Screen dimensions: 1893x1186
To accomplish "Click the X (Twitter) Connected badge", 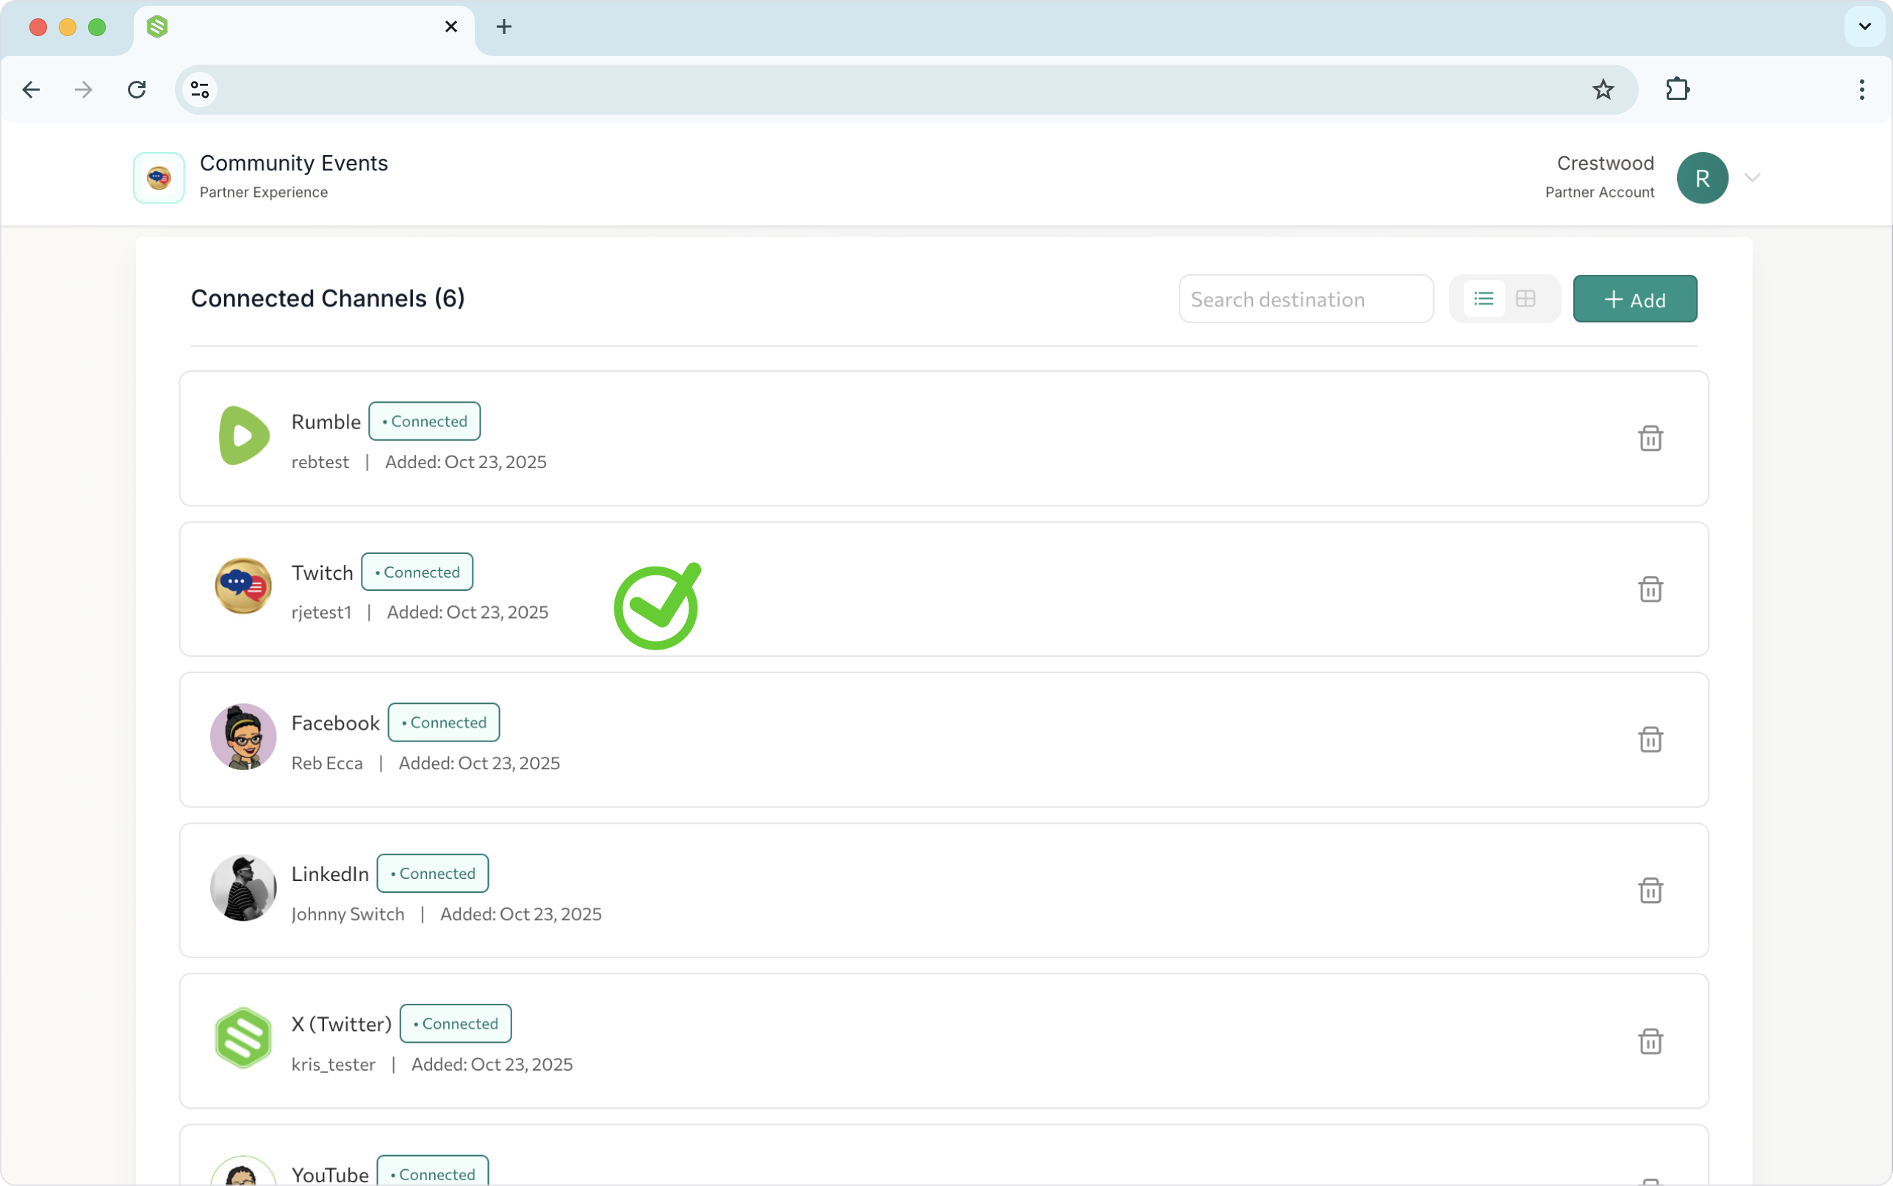I will tap(456, 1024).
